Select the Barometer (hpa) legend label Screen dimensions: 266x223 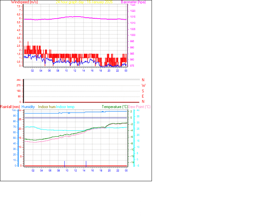tap(133, 2)
